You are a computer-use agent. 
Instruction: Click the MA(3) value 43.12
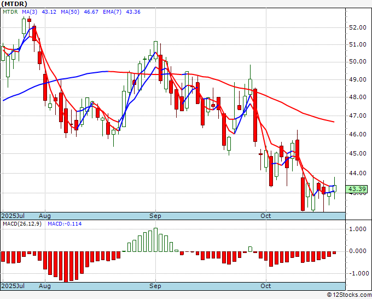tap(49, 12)
